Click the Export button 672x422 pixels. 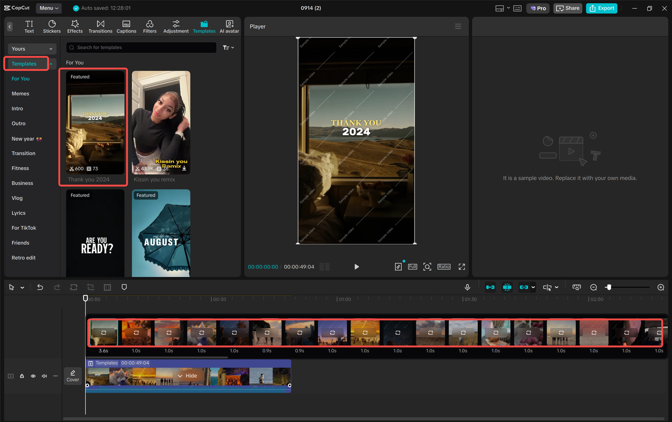[x=602, y=8]
